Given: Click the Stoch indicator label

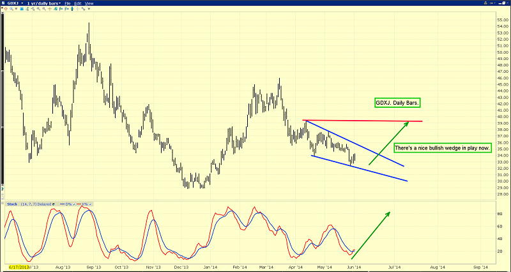Looking at the screenshot, I should pos(12,204).
